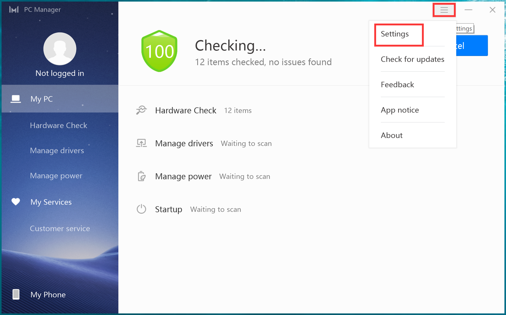Open Settings from the dropdown menu

(x=395, y=34)
